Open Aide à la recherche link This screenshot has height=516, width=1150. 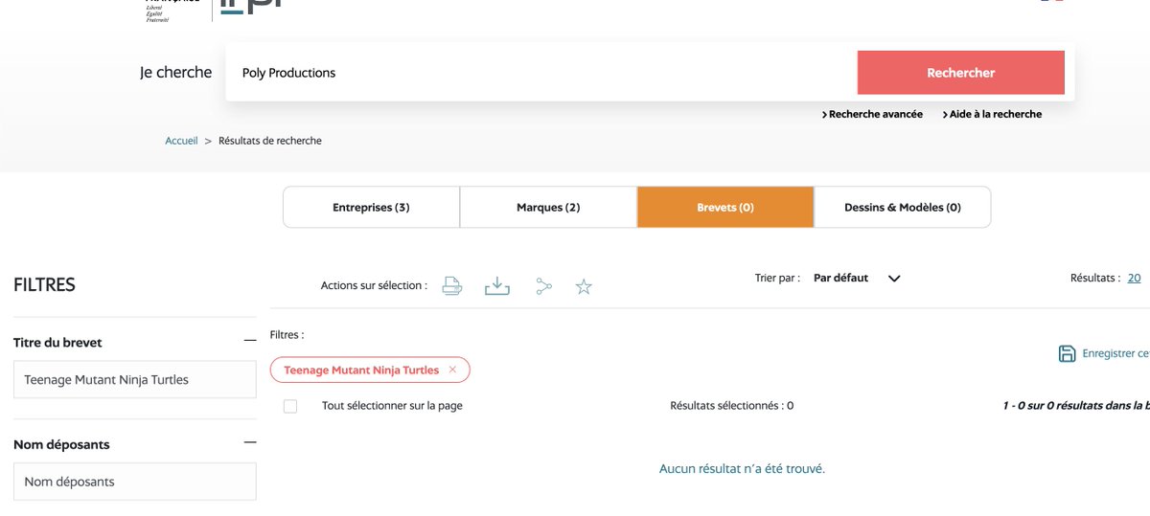pyautogui.click(x=992, y=114)
